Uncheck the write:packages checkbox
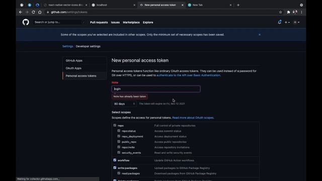 click(115, 167)
